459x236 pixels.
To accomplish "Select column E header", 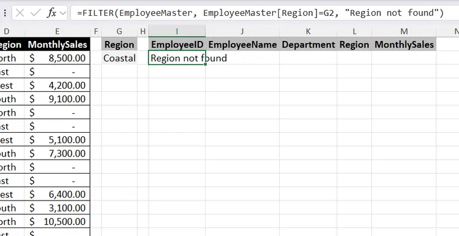I will [58, 31].
